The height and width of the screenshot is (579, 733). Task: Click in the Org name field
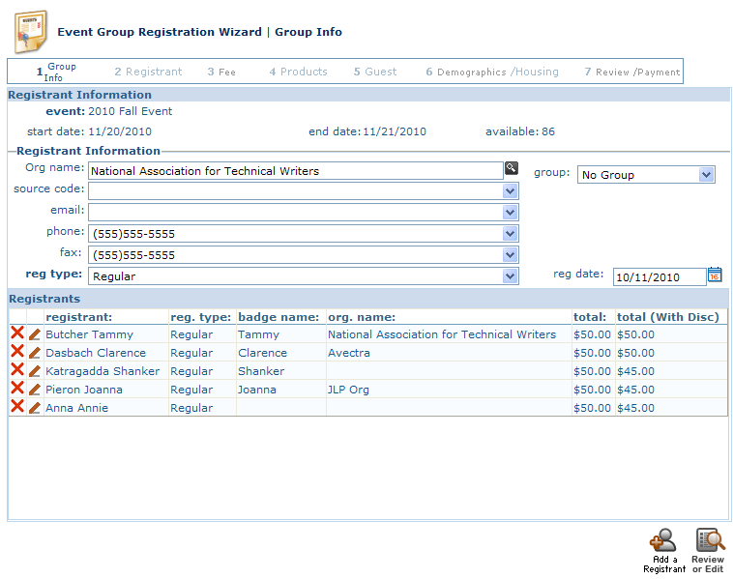click(x=296, y=170)
